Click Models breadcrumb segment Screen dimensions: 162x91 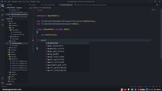35,8
